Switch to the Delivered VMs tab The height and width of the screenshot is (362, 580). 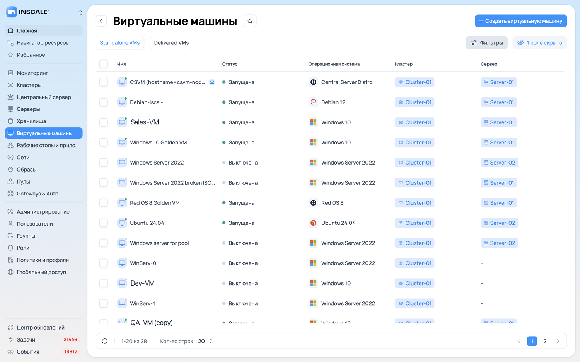pos(171,43)
